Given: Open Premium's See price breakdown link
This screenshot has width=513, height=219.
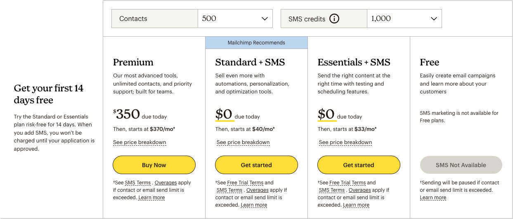Looking at the screenshot, I should pyautogui.click(x=139, y=142).
